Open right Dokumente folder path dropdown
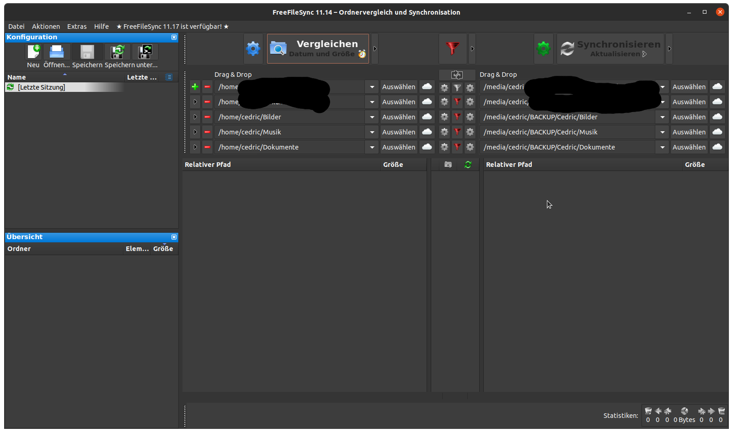 point(662,147)
